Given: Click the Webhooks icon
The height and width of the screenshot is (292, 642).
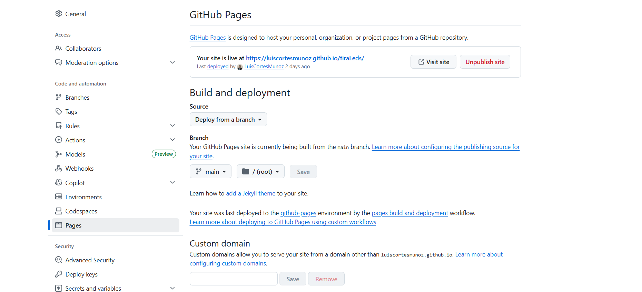Looking at the screenshot, I should click(x=59, y=168).
